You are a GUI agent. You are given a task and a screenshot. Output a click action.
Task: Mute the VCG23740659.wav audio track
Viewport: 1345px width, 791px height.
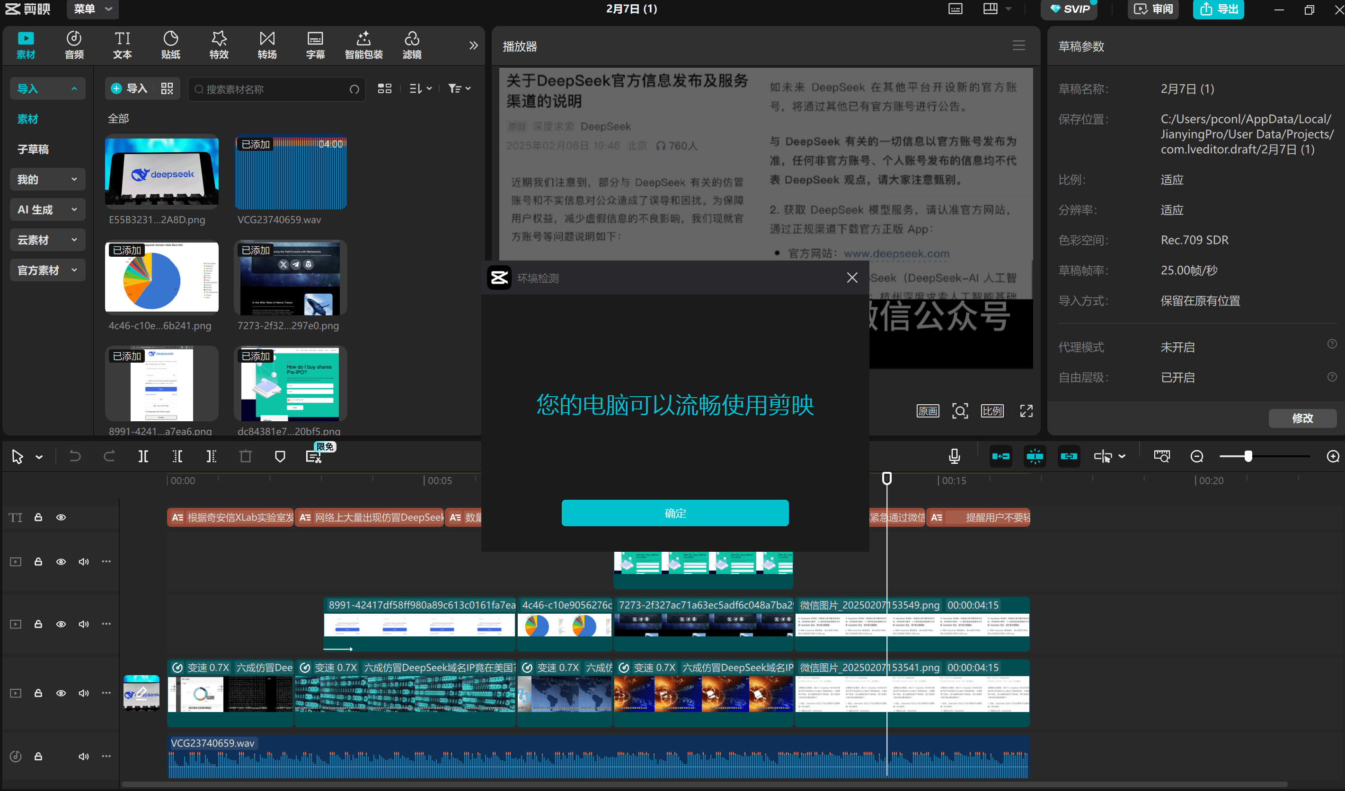point(83,756)
